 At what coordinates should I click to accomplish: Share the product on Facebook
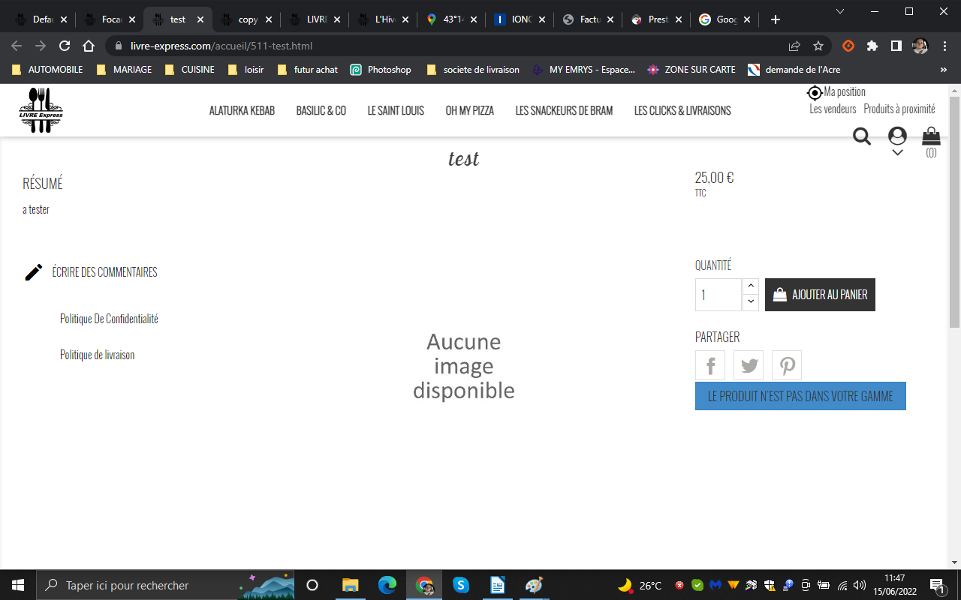pos(710,365)
